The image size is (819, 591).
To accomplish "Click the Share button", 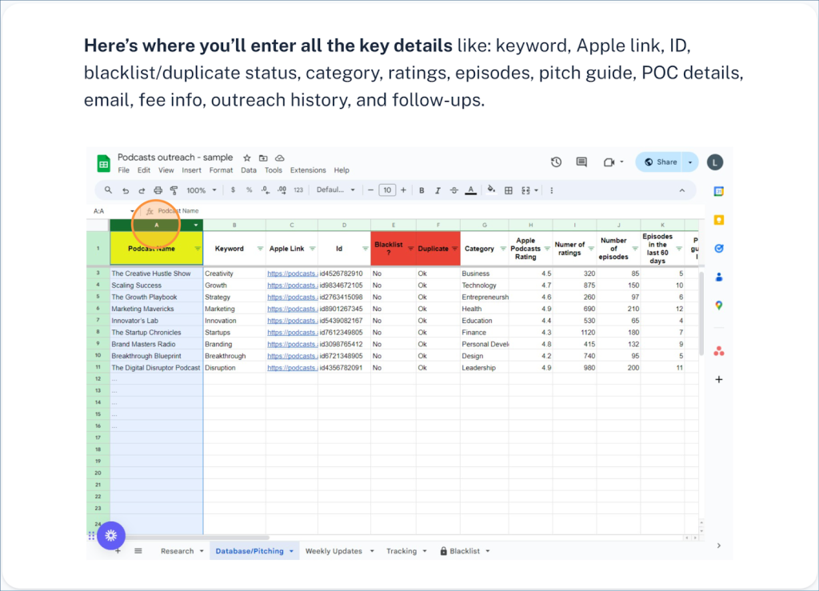I will pyautogui.click(x=661, y=162).
